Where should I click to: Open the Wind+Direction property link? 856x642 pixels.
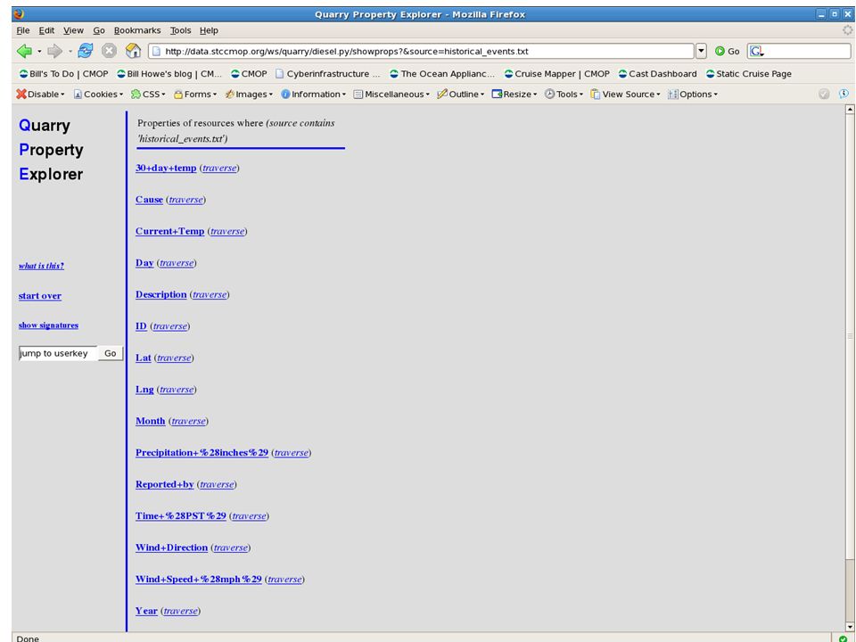tap(171, 548)
